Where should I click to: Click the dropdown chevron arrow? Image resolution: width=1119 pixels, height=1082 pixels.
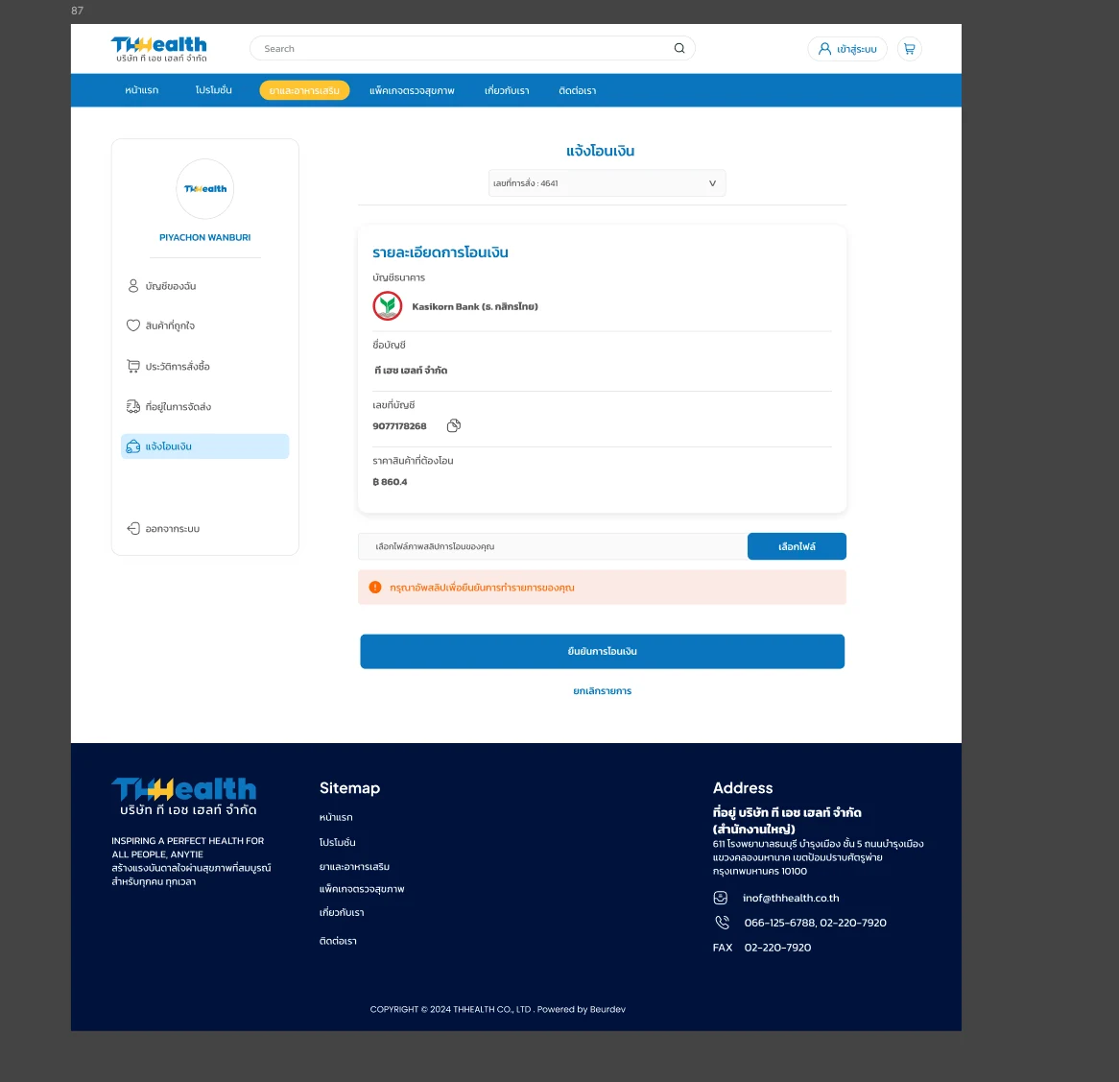pyautogui.click(x=711, y=183)
